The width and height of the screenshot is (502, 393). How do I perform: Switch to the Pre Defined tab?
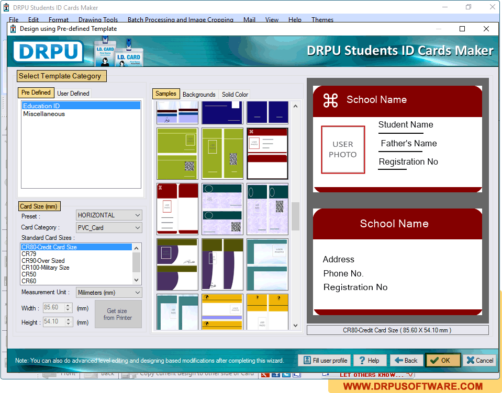[36, 93]
